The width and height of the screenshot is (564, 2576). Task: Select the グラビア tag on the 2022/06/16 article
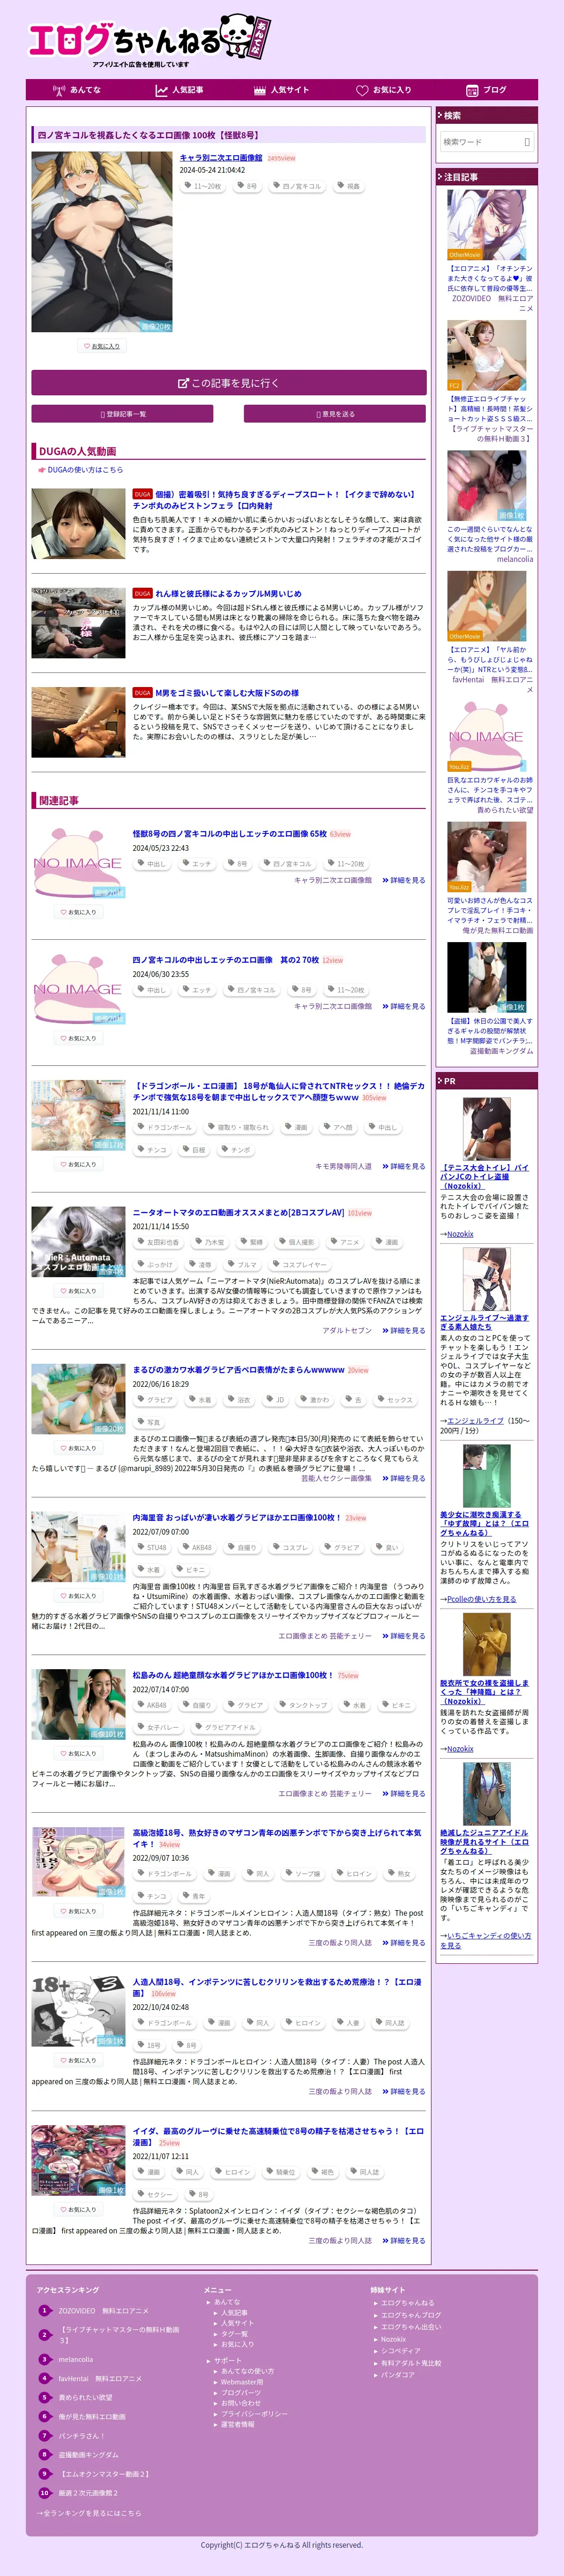(x=156, y=1400)
